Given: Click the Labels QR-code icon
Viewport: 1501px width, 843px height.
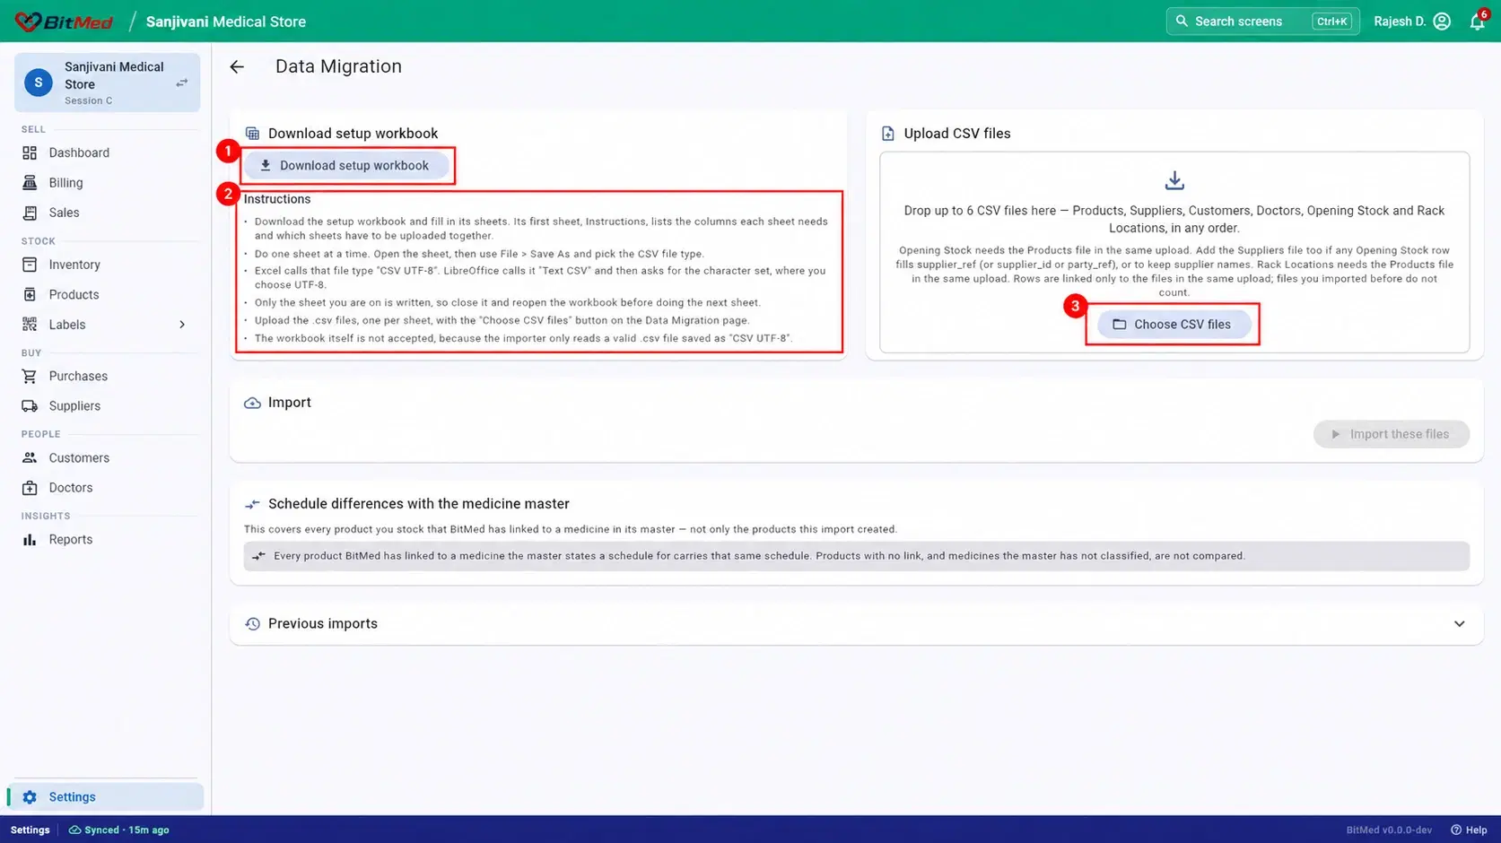Looking at the screenshot, I should [x=30, y=325].
